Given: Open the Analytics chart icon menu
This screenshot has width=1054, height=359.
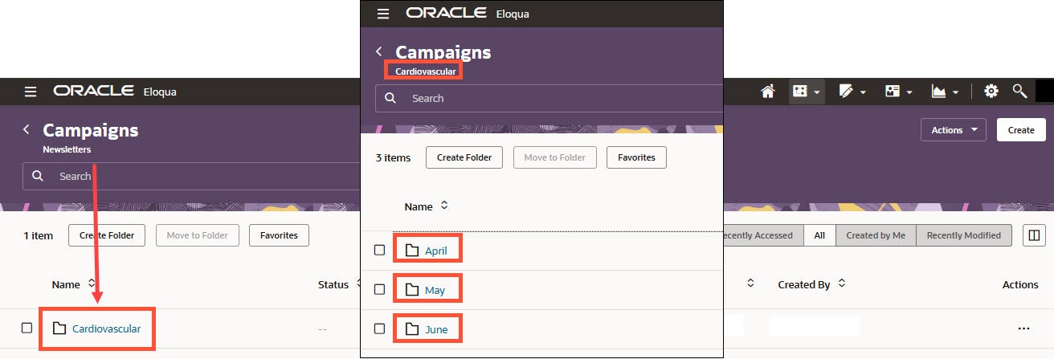Looking at the screenshot, I should point(944,92).
